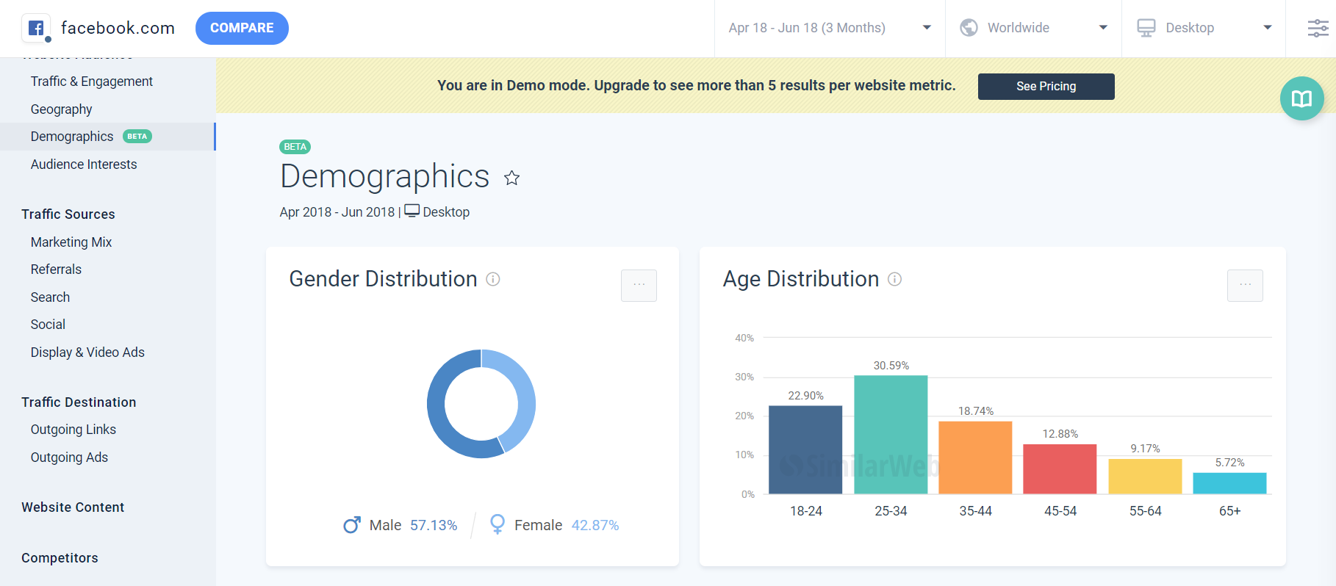Expand the Website Content section

coord(73,507)
